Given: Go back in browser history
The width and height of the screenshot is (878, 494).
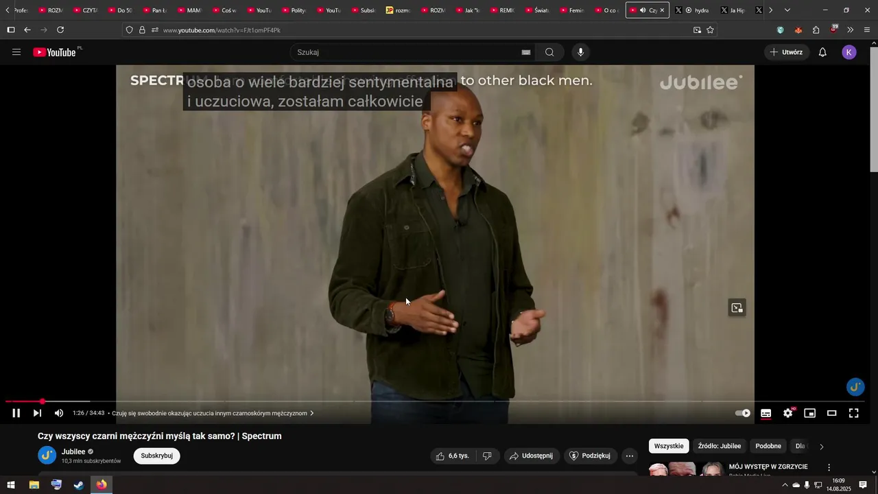Looking at the screenshot, I should pos(27,30).
